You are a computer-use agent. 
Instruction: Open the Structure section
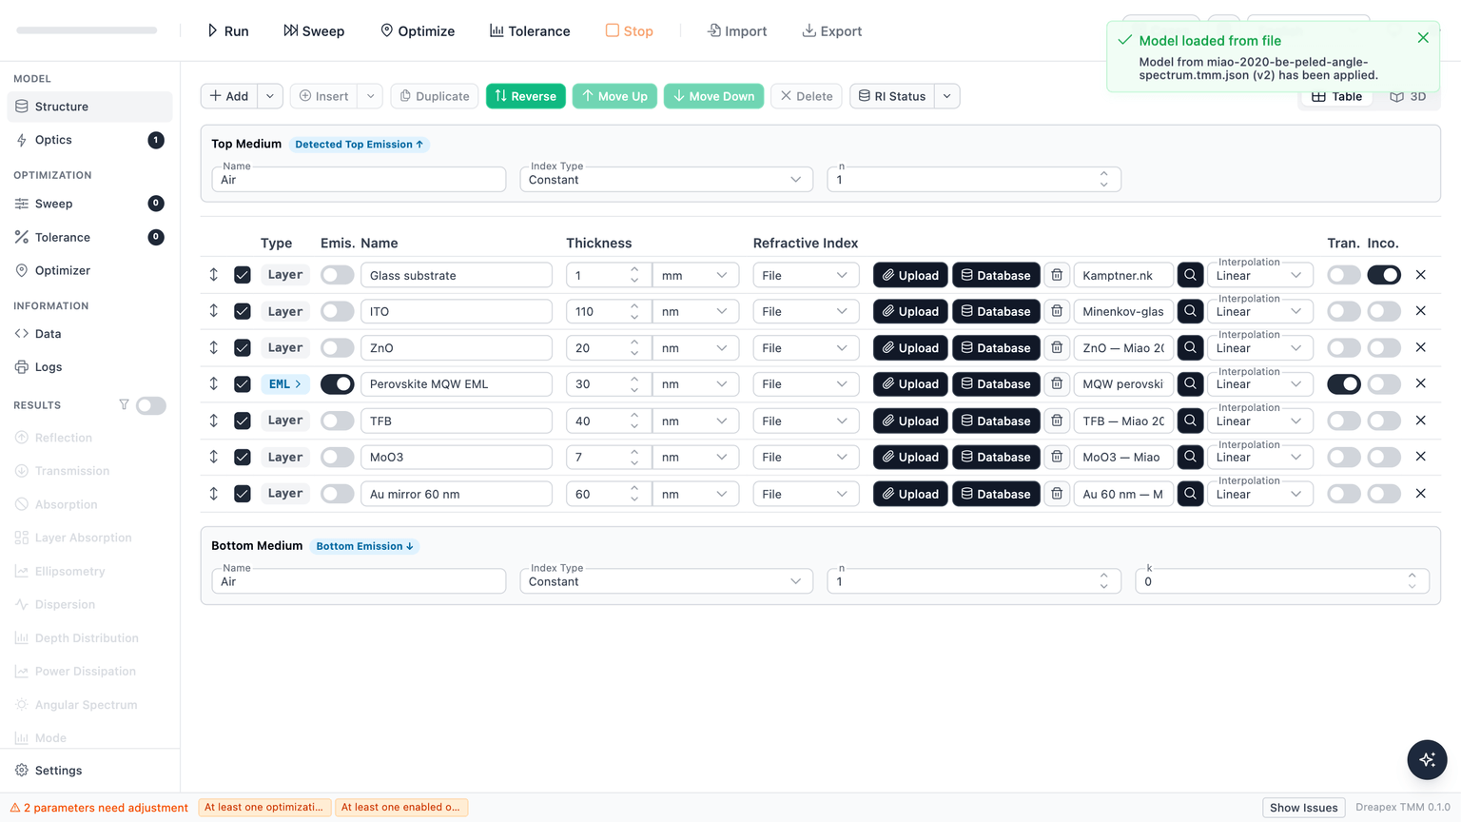[89, 107]
